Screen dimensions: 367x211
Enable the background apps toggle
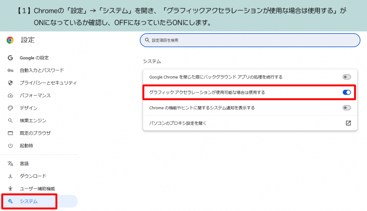coord(346,76)
